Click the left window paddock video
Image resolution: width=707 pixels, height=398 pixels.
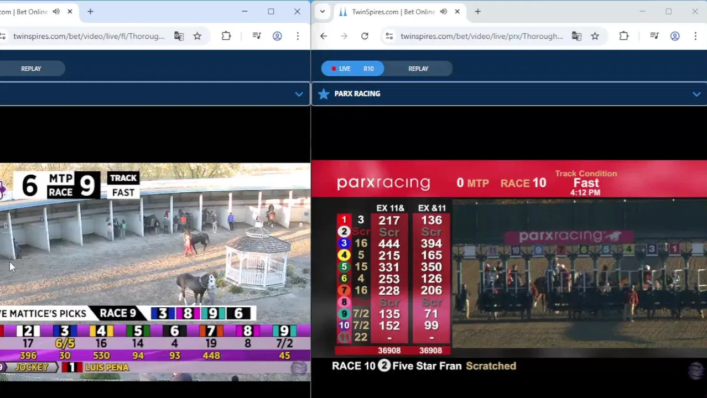(x=155, y=272)
